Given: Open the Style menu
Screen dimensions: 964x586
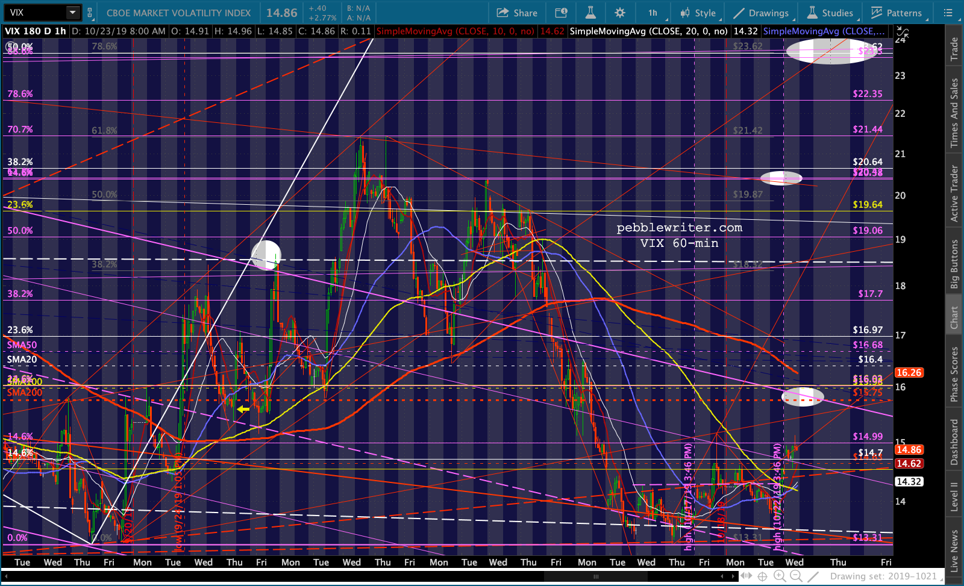Looking at the screenshot, I should (698, 13).
